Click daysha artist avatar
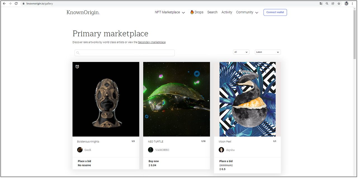358x178 pixels. pyautogui.click(x=222, y=150)
